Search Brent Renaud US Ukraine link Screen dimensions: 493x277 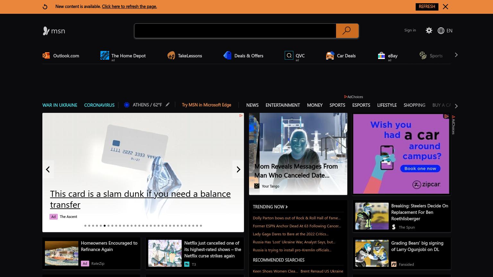[x=322, y=271]
